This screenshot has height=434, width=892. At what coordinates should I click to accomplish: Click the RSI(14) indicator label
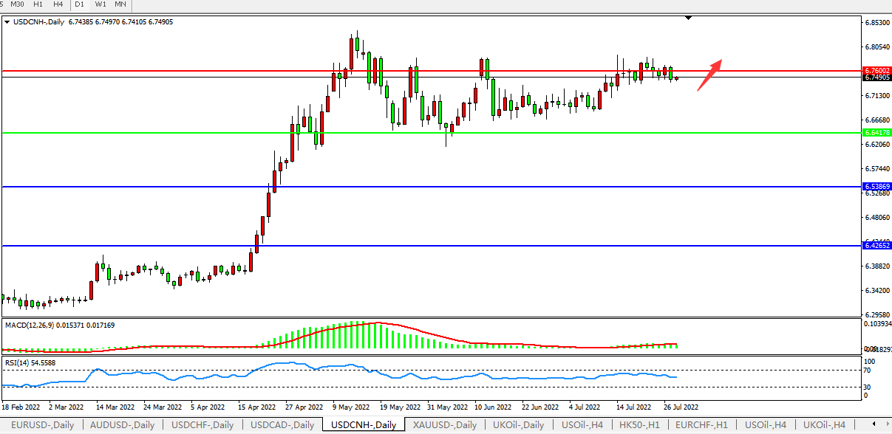pyautogui.click(x=18, y=362)
